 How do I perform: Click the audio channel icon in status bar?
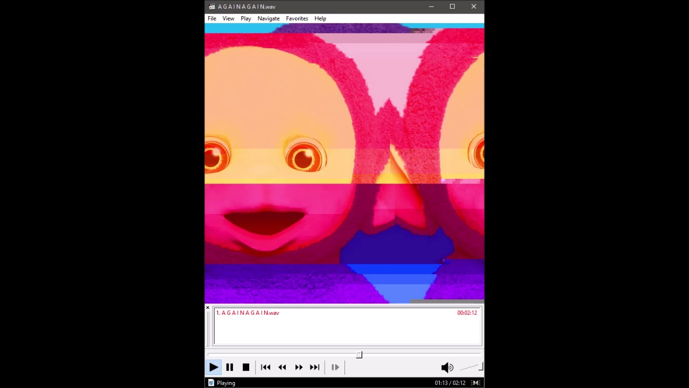(x=476, y=383)
